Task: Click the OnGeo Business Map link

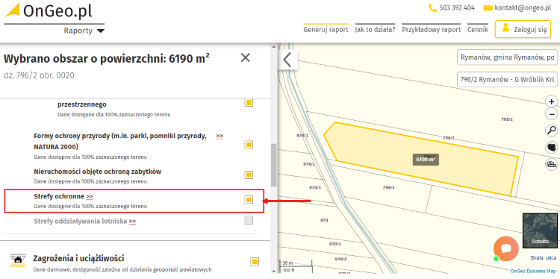Action: 533,271
